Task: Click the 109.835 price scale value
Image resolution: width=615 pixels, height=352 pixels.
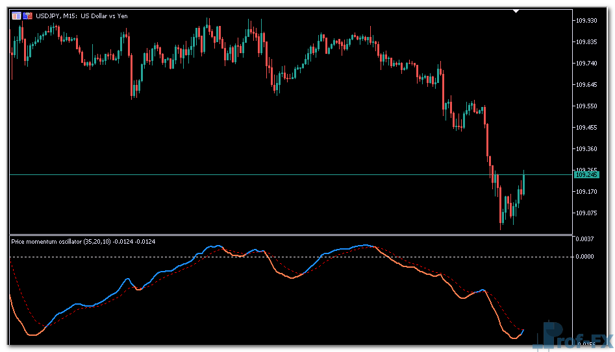Action: pos(586,42)
